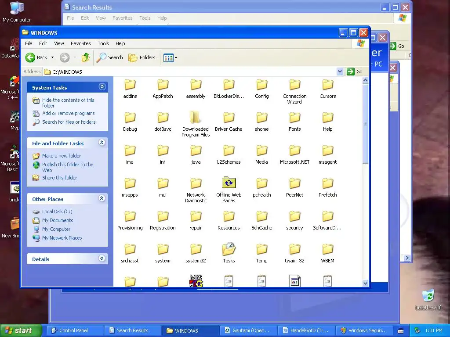Open the File menu in Search Results window

click(x=70, y=18)
